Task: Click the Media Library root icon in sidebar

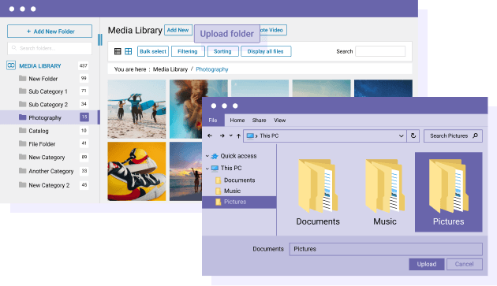Action: pyautogui.click(x=11, y=65)
